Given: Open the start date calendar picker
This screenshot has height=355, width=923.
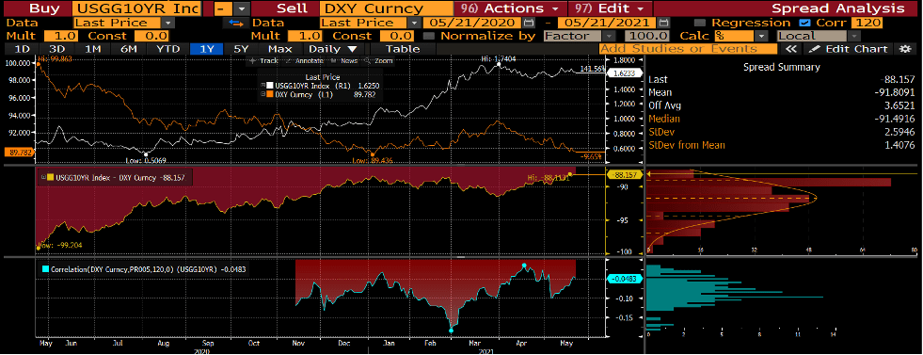Looking at the screenshot, I should coord(529,23).
